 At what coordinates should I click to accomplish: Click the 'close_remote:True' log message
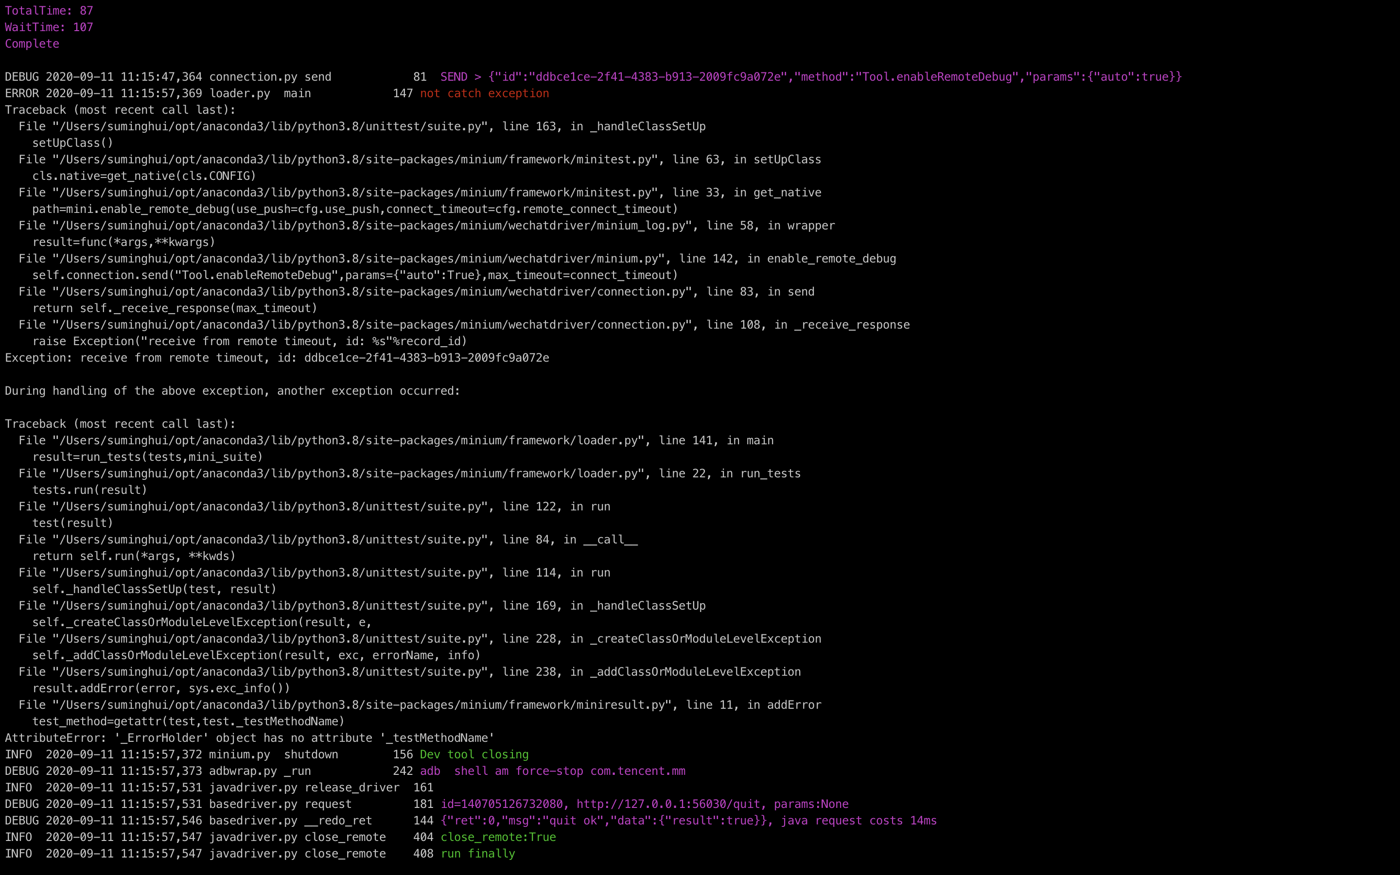(x=498, y=837)
